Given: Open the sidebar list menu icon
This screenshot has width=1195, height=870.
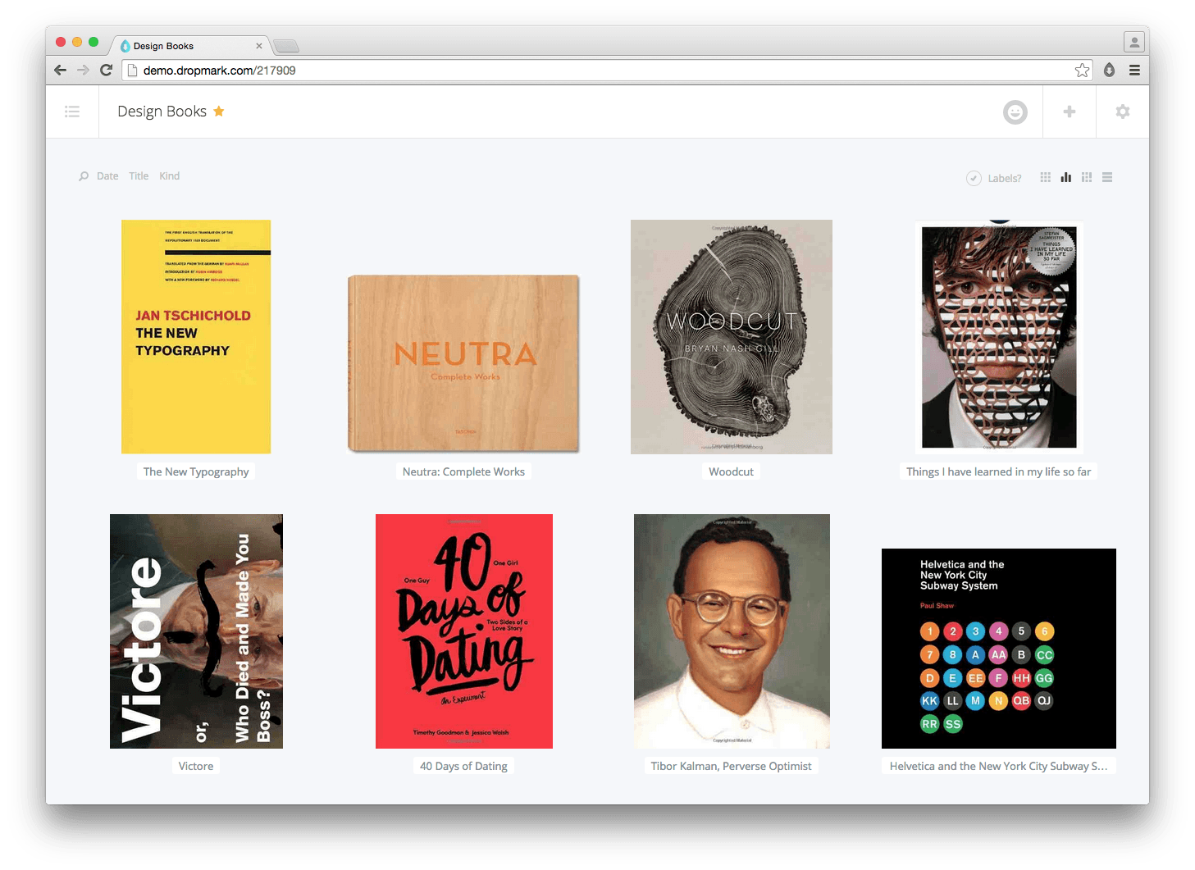Looking at the screenshot, I should click(x=72, y=112).
